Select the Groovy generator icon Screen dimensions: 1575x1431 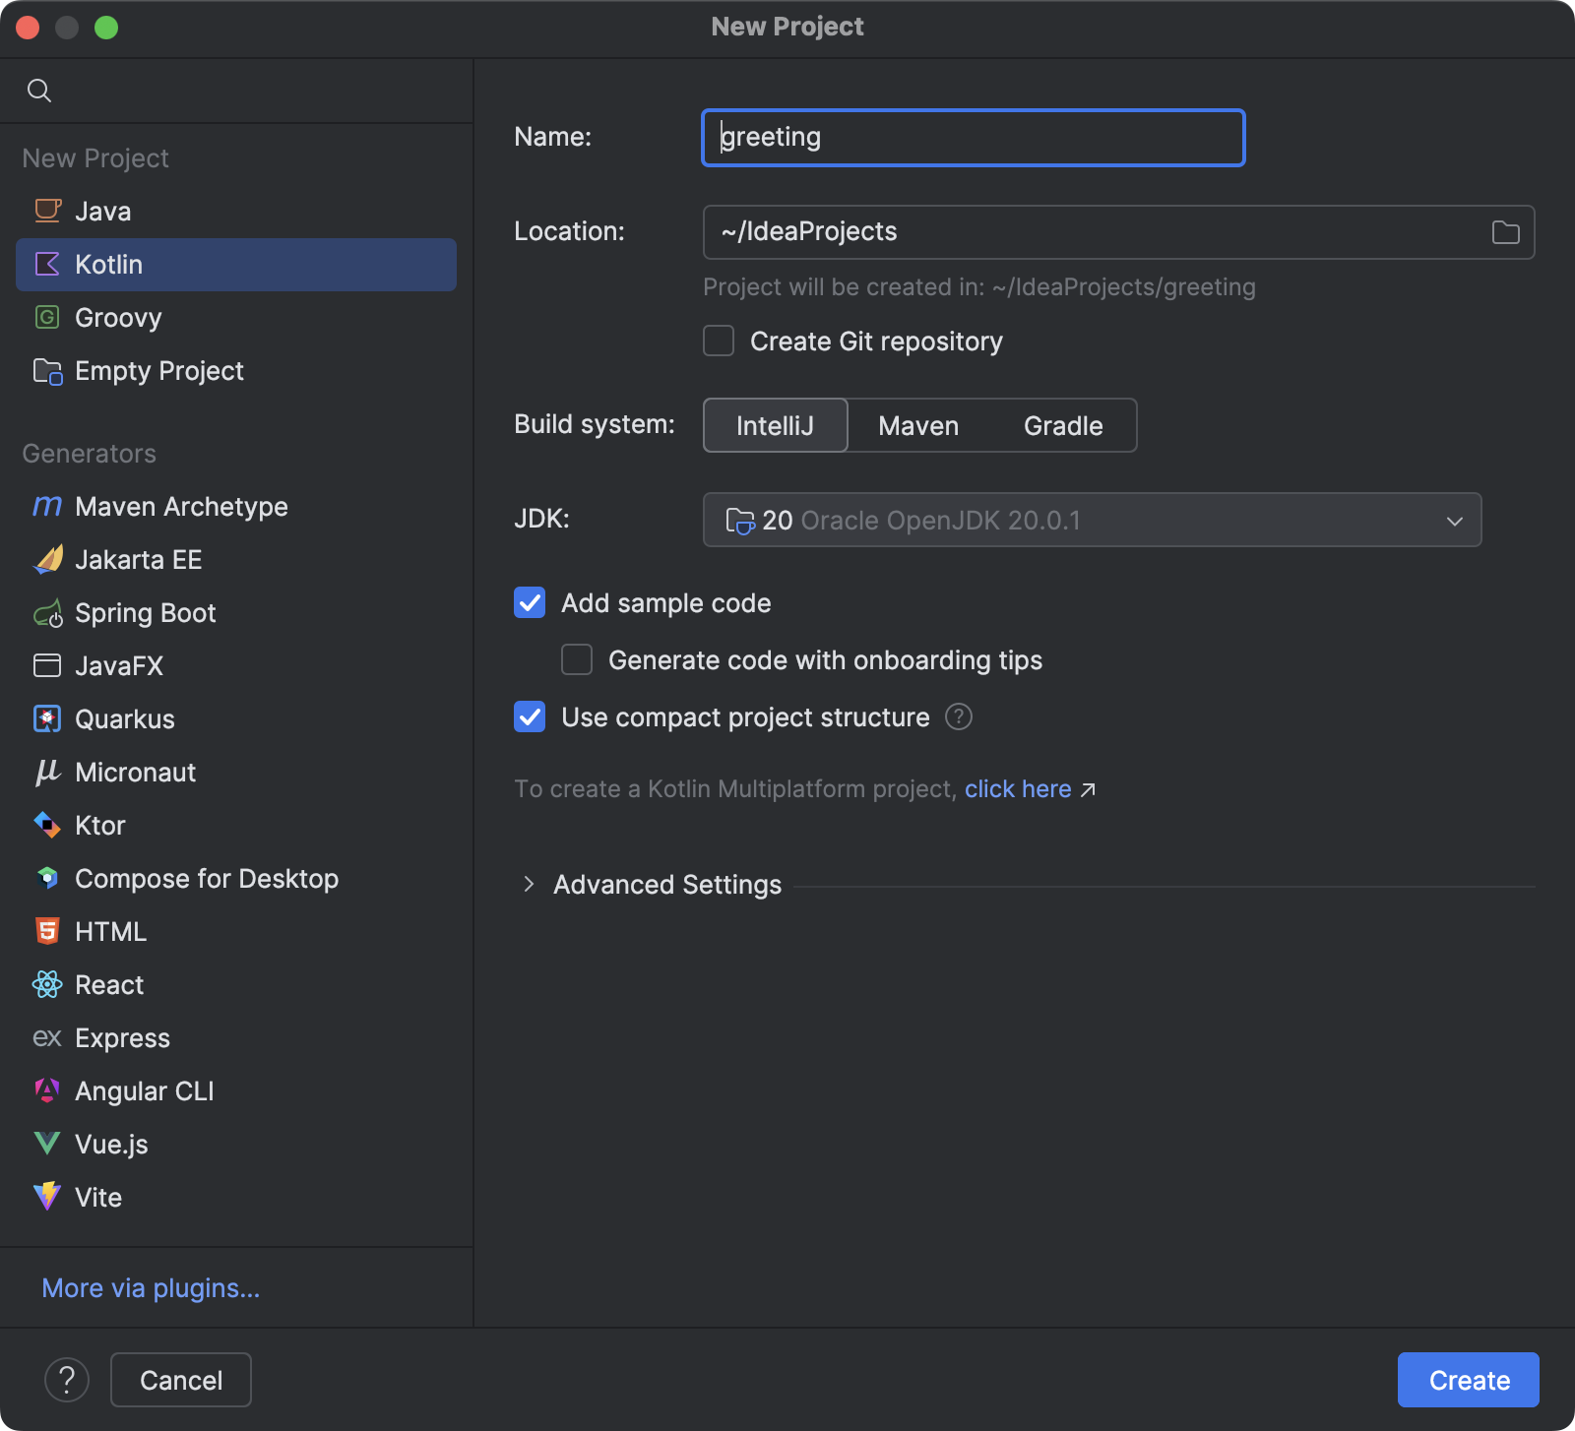pyautogui.click(x=47, y=317)
